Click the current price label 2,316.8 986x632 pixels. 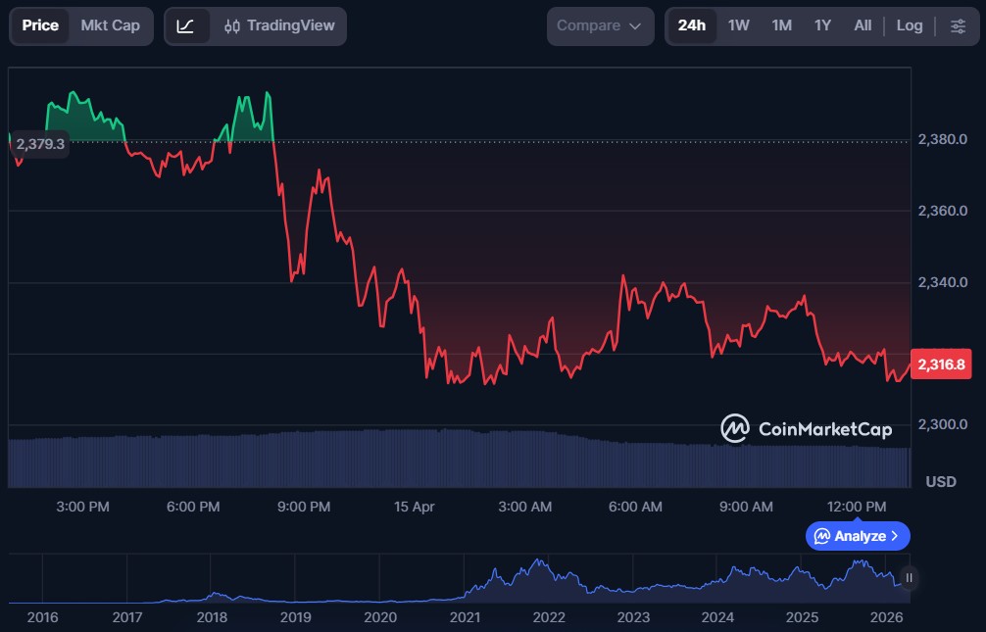939,365
